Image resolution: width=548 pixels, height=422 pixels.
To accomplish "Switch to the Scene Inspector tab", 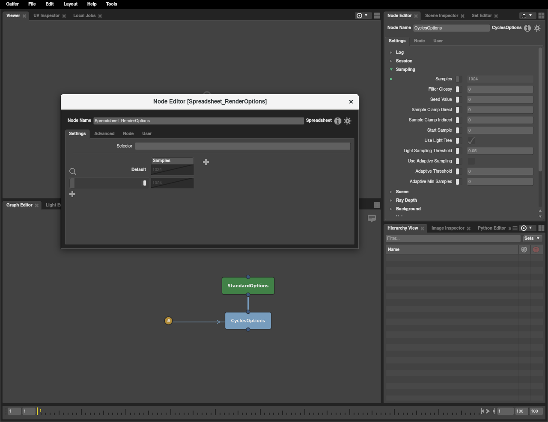I will point(442,16).
